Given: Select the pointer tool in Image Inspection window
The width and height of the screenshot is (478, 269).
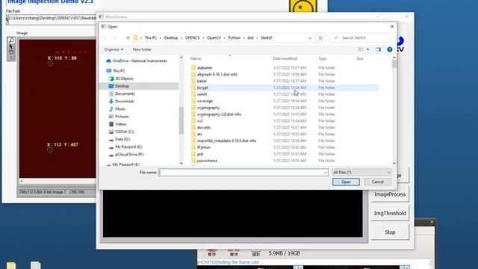Looking at the screenshot, I should pos(11,46).
